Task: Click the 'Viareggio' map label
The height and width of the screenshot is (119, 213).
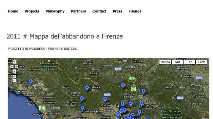Action: tap(38, 114)
